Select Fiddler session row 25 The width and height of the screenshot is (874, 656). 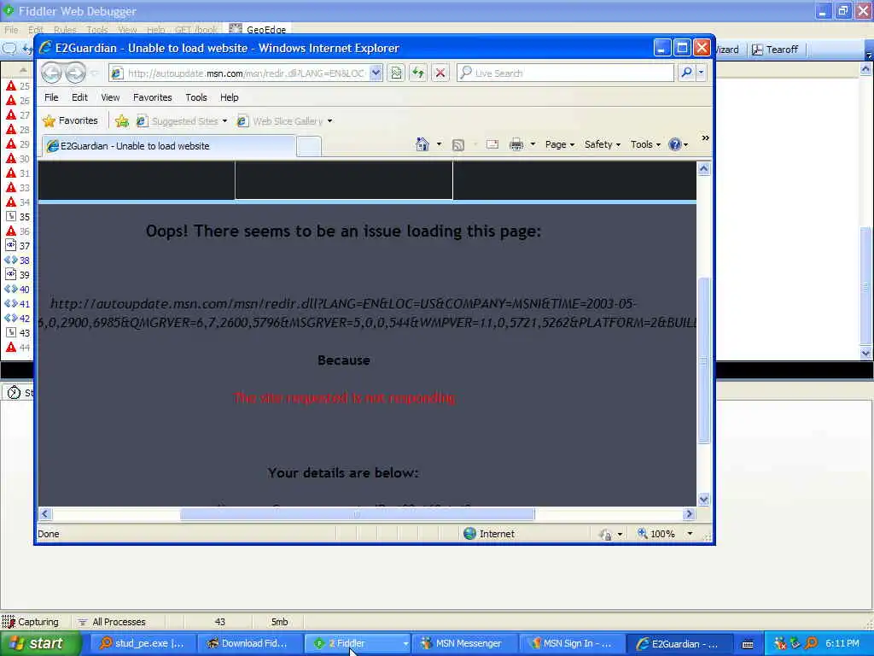pyautogui.click(x=17, y=86)
